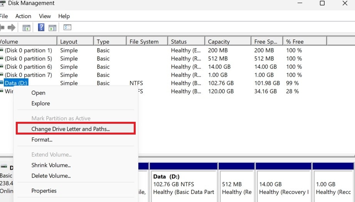The image size is (355, 202).
Task: Select the (Disk 0 partition 6) row
Action: coord(28,67)
